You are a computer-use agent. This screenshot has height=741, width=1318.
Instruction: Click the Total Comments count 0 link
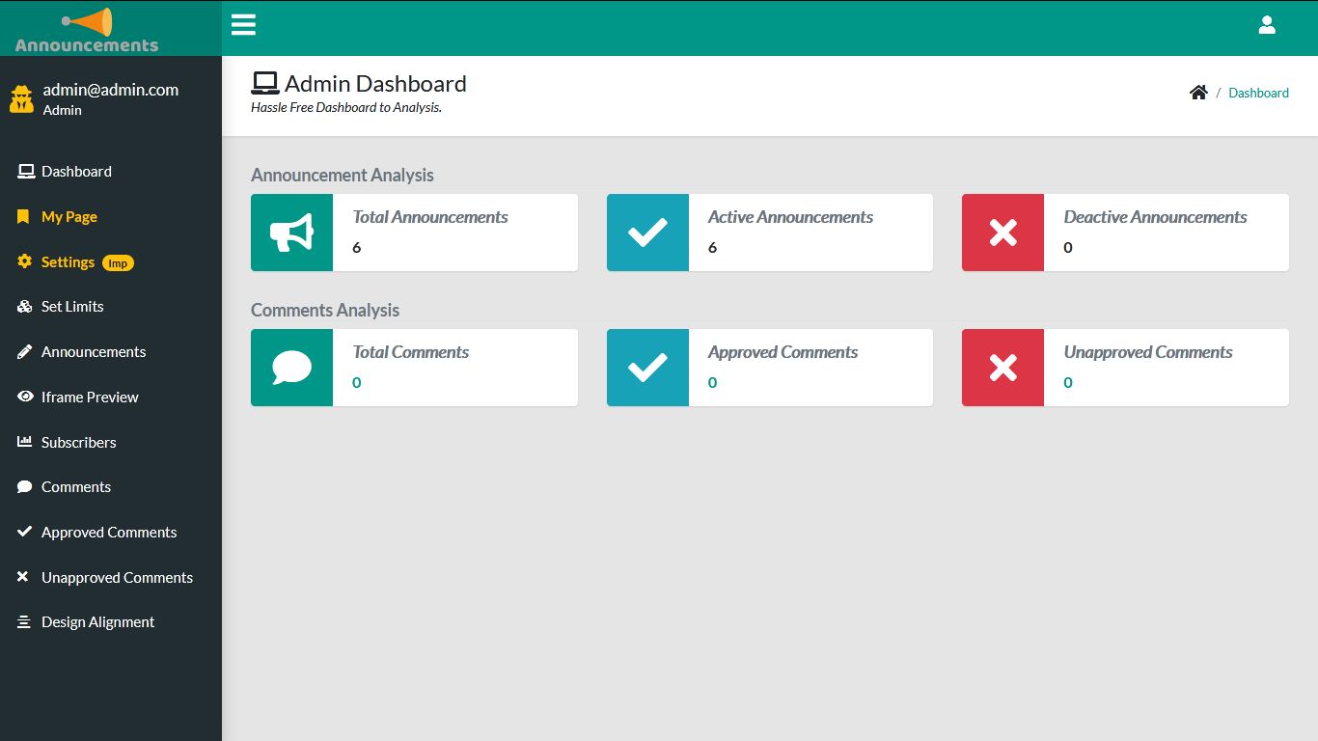357,382
